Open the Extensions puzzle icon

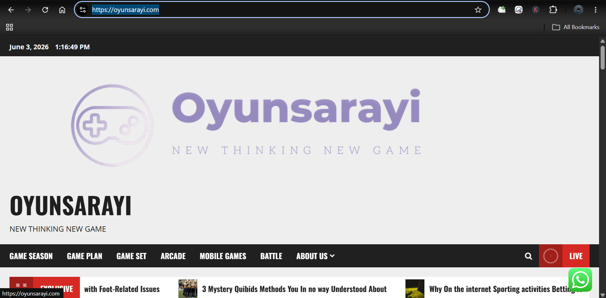click(553, 10)
